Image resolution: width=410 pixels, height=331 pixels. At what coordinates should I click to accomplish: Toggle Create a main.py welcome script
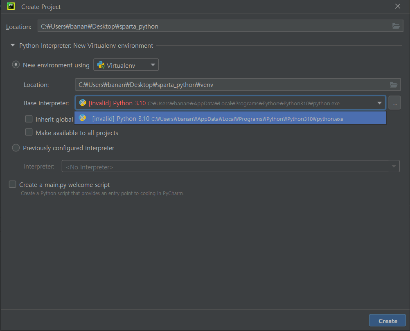click(x=13, y=184)
